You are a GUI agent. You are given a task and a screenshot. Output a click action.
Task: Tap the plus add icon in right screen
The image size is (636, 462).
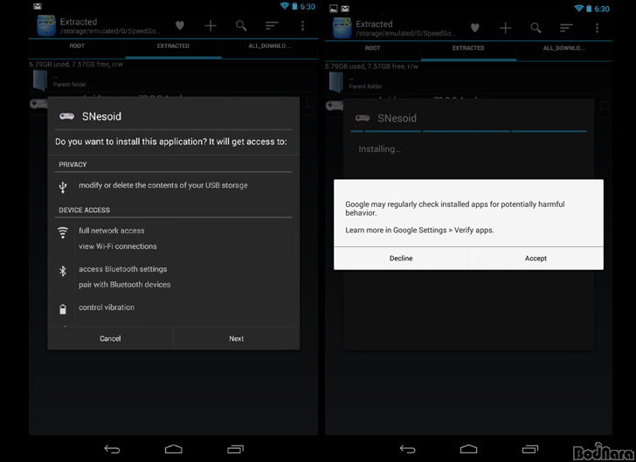pyautogui.click(x=505, y=28)
